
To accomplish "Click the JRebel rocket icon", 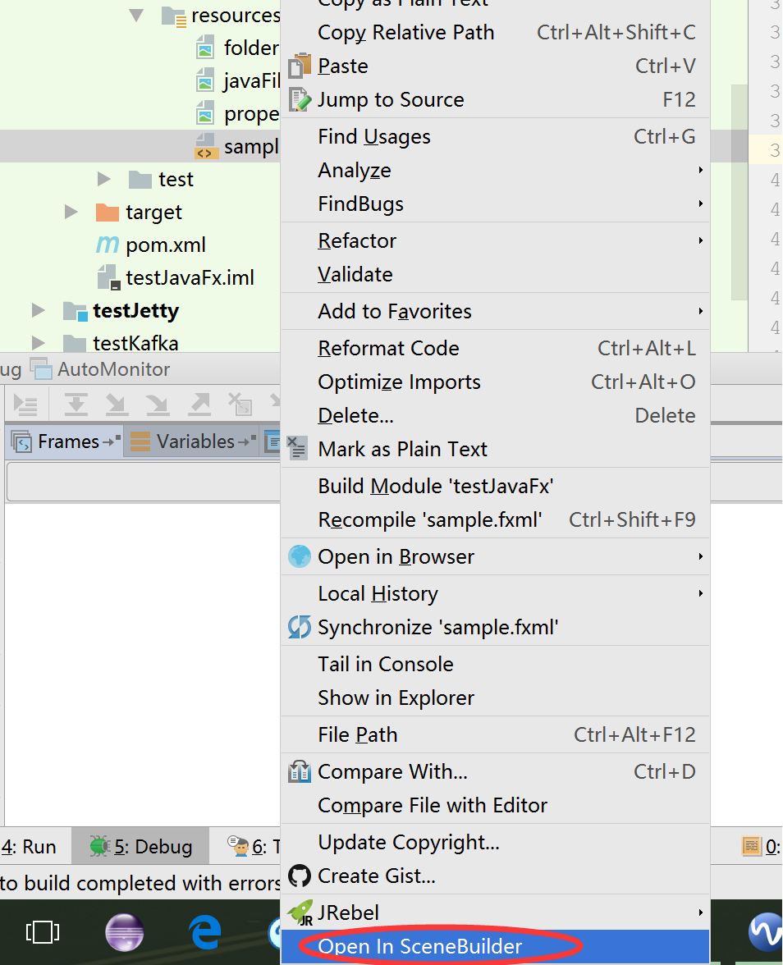I will (300, 912).
